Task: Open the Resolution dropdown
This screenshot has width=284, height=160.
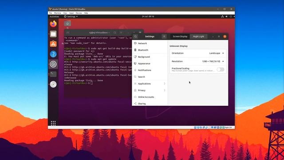Action: click(x=213, y=61)
